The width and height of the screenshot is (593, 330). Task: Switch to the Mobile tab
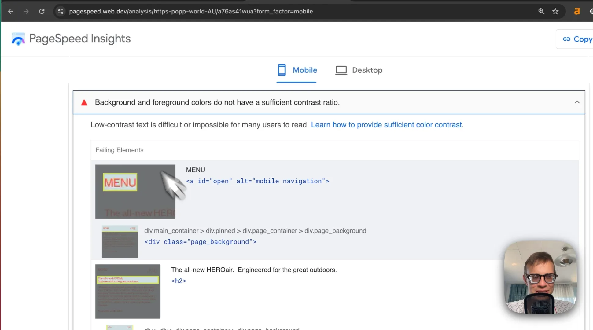coord(297,70)
